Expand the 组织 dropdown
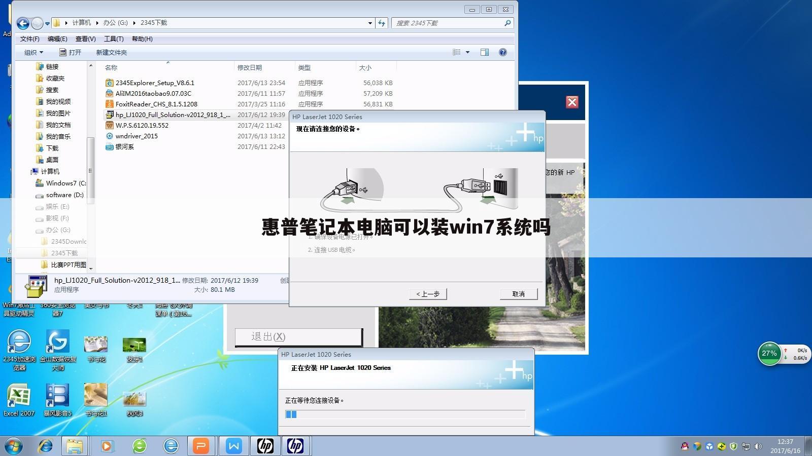 pyautogui.click(x=33, y=52)
